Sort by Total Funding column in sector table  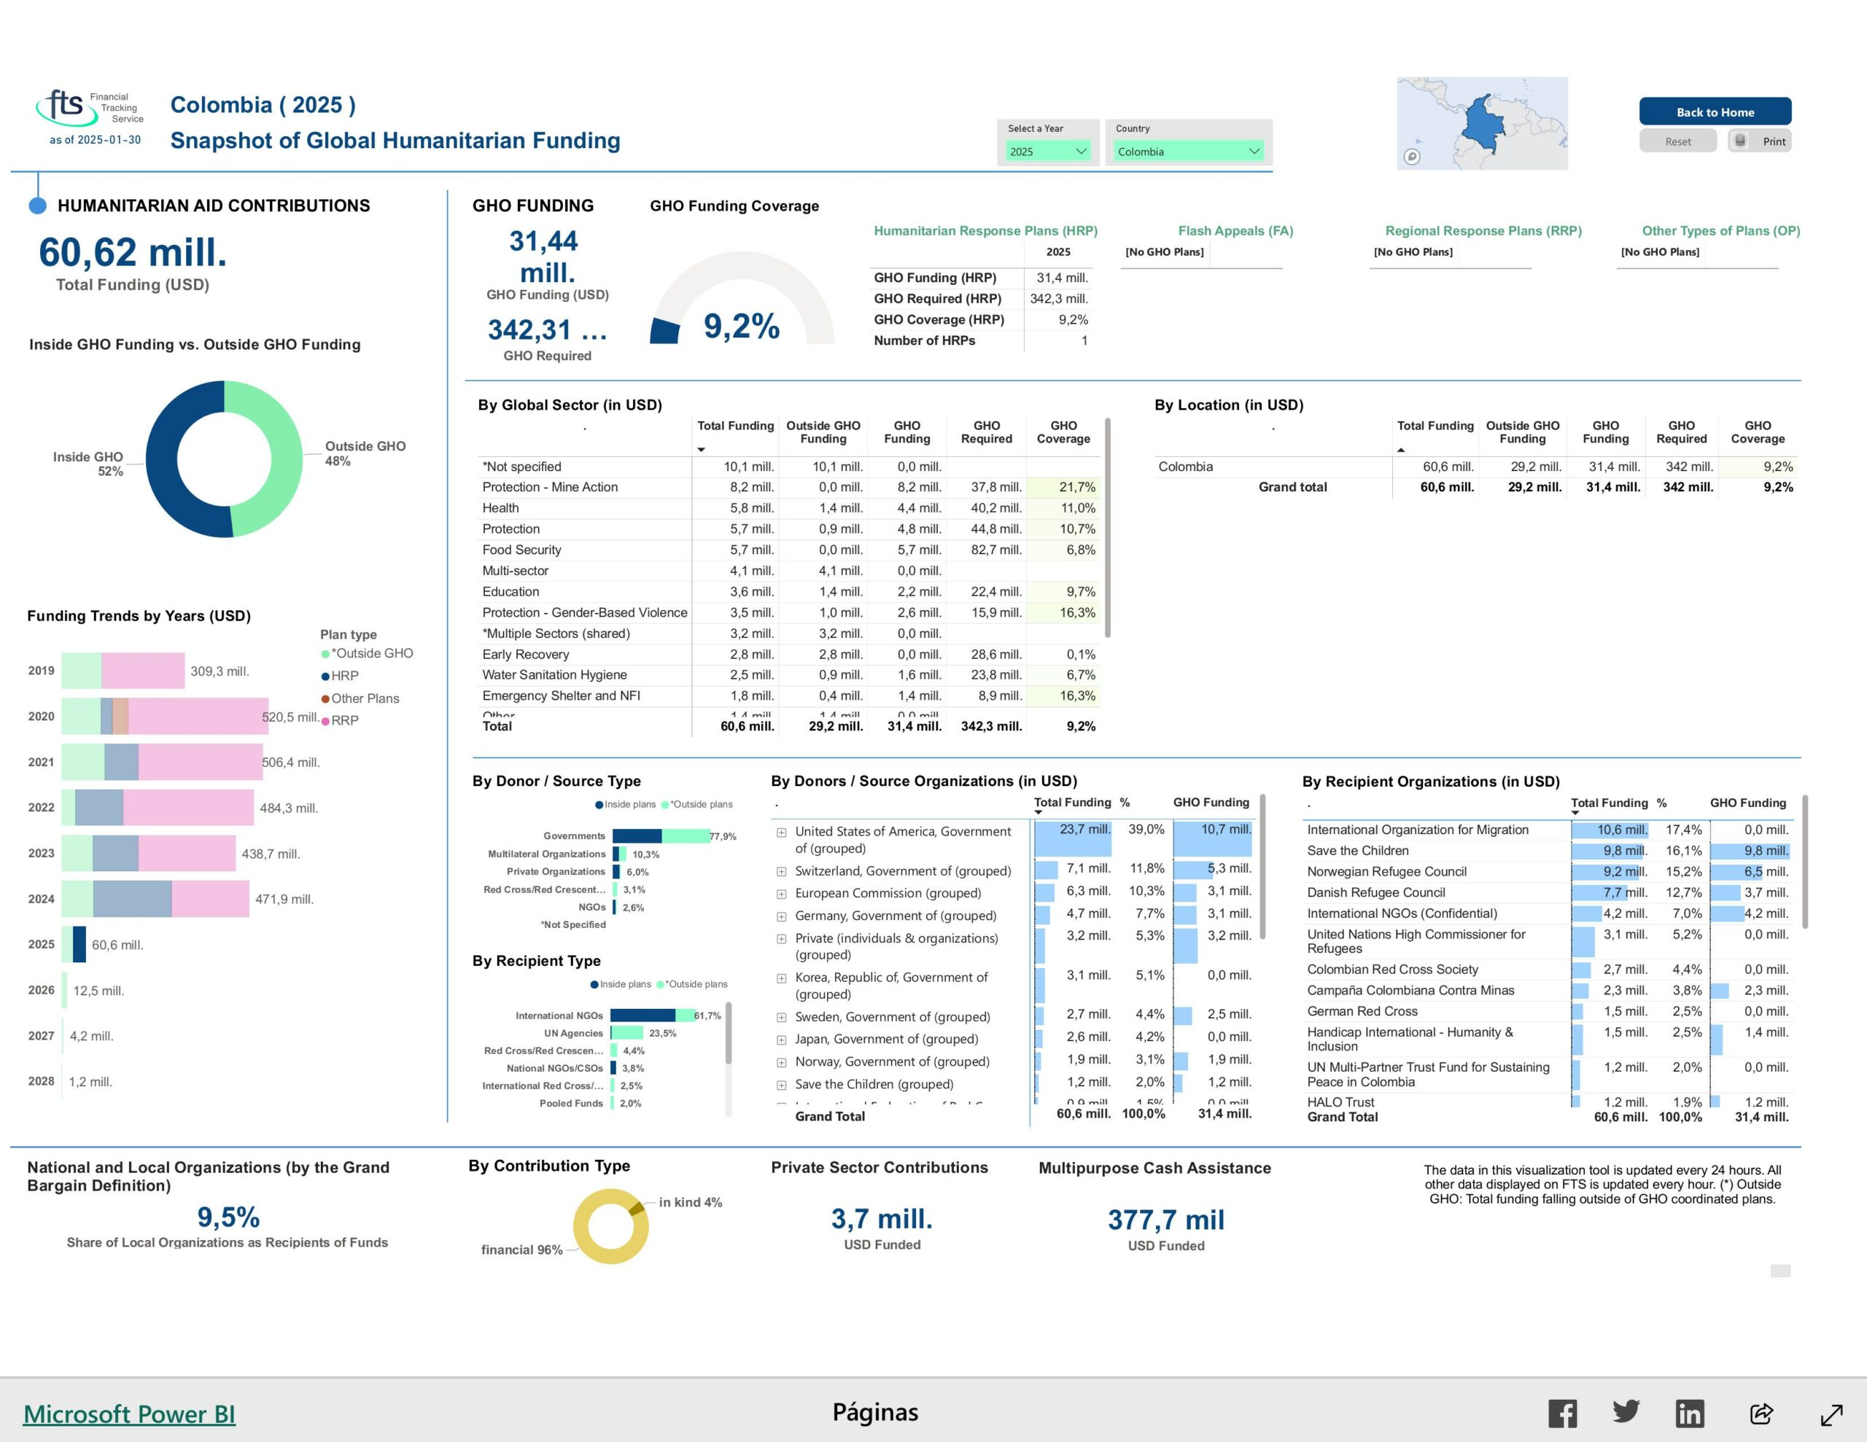click(735, 426)
